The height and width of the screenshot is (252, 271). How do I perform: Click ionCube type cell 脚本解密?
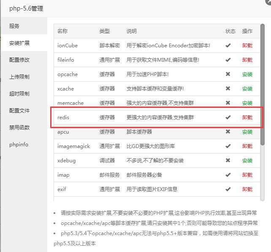click(110, 46)
